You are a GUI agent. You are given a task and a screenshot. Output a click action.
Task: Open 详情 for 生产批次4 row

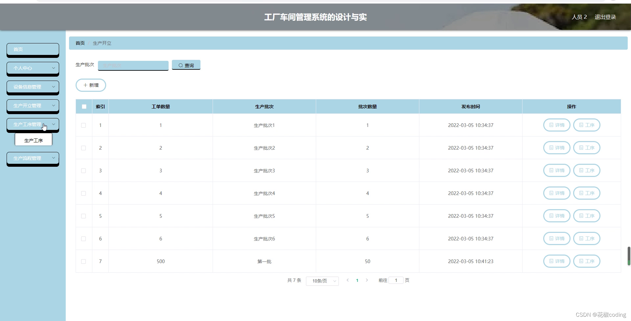pyautogui.click(x=557, y=193)
